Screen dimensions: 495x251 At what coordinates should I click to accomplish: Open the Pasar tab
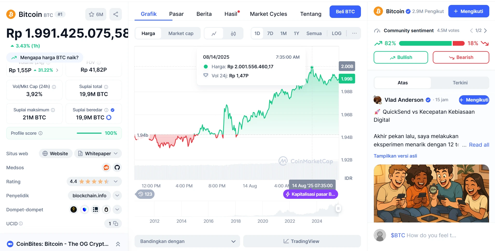point(176,14)
